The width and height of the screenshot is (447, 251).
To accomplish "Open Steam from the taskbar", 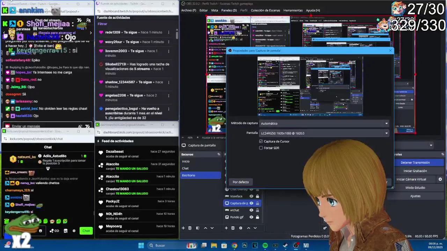I will (285, 245).
